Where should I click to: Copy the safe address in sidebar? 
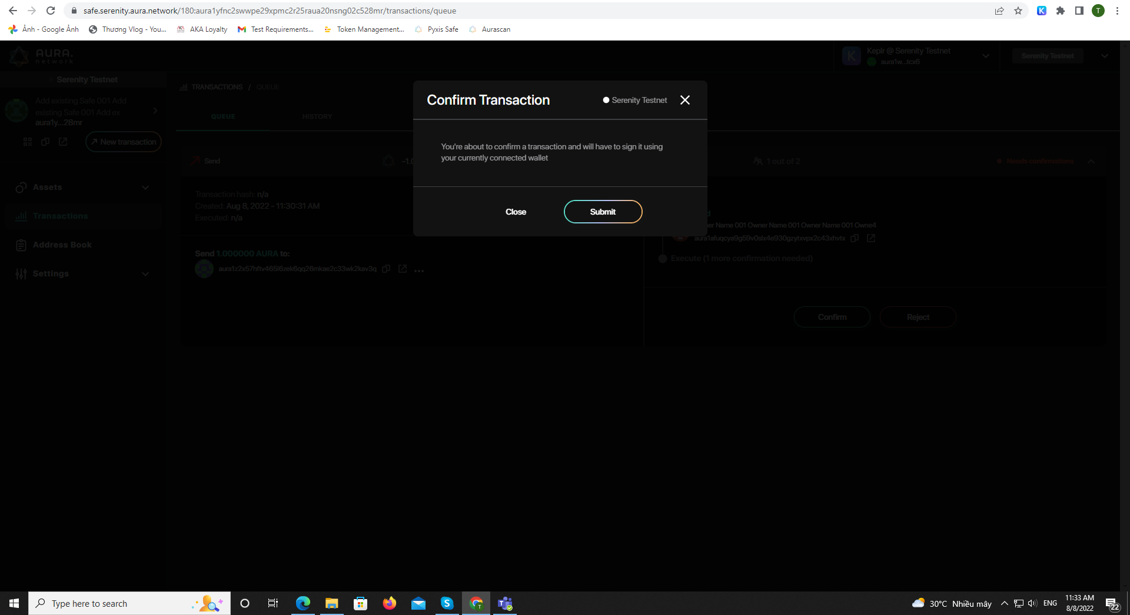coord(45,142)
